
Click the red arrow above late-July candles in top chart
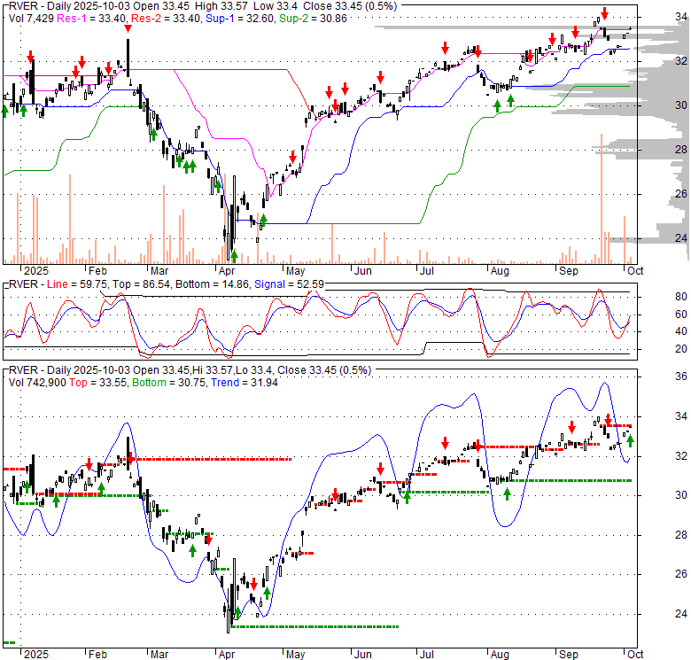[477, 51]
